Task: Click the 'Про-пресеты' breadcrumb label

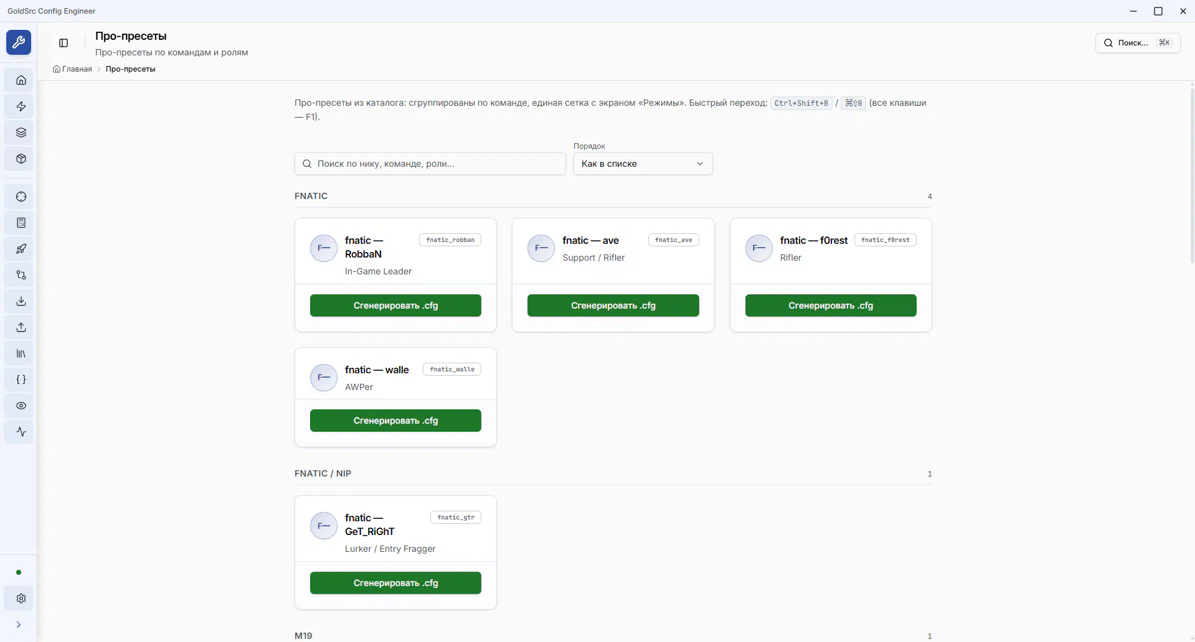Action: pyautogui.click(x=131, y=69)
